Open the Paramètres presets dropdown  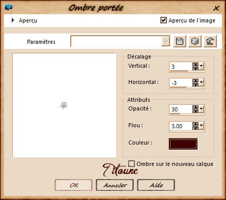[x=165, y=41]
